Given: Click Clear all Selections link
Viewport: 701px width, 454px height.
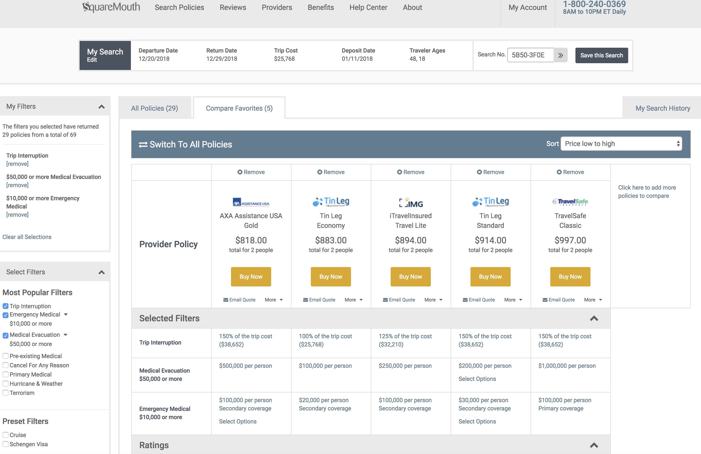Looking at the screenshot, I should click(x=27, y=237).
